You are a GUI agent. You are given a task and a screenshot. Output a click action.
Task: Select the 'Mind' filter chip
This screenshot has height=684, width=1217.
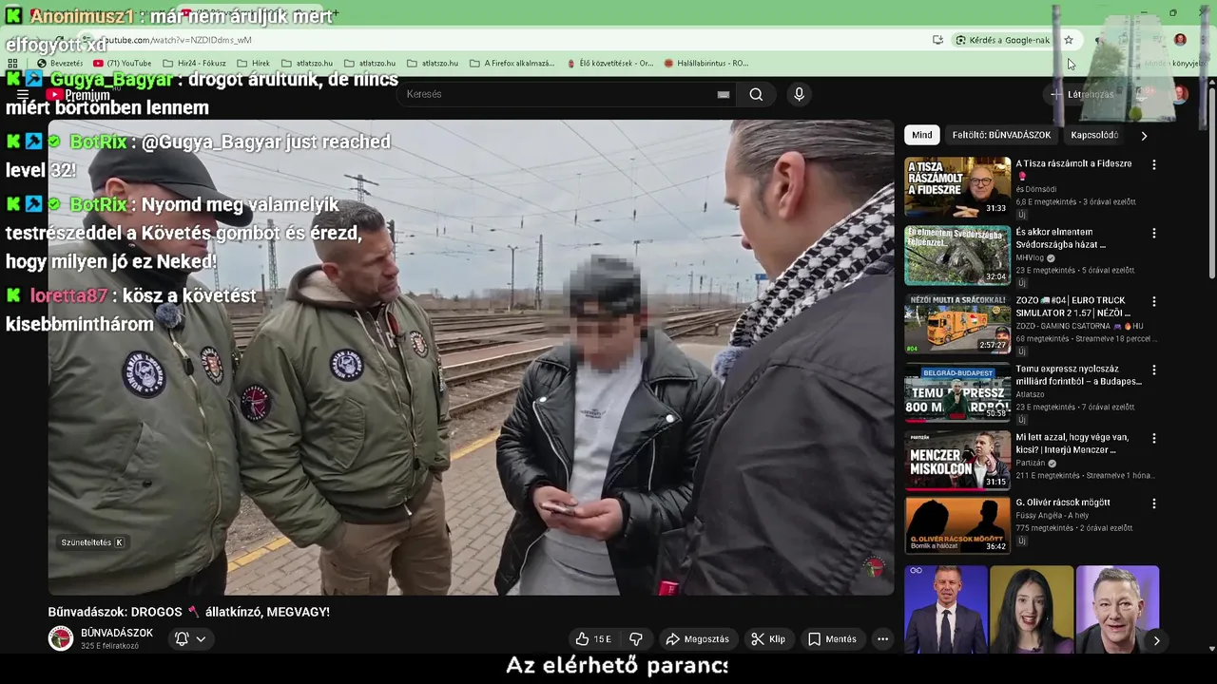tap(922, 135)
